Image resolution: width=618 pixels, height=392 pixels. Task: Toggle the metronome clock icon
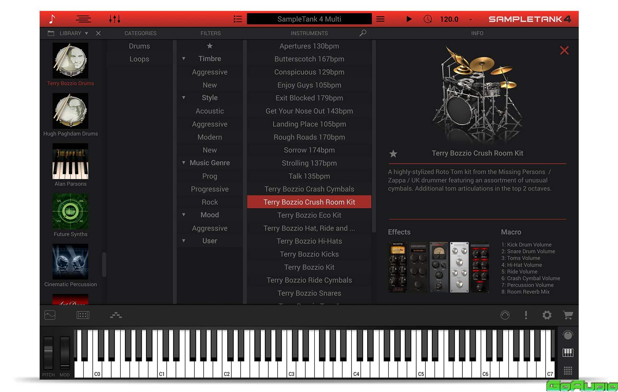coord(428,19)
